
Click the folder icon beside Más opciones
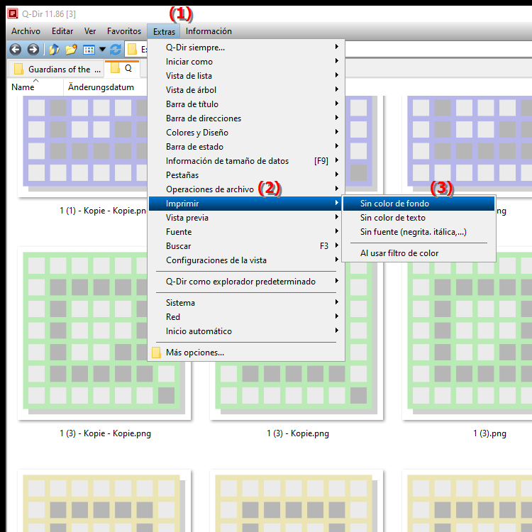[x=157, y=353]
